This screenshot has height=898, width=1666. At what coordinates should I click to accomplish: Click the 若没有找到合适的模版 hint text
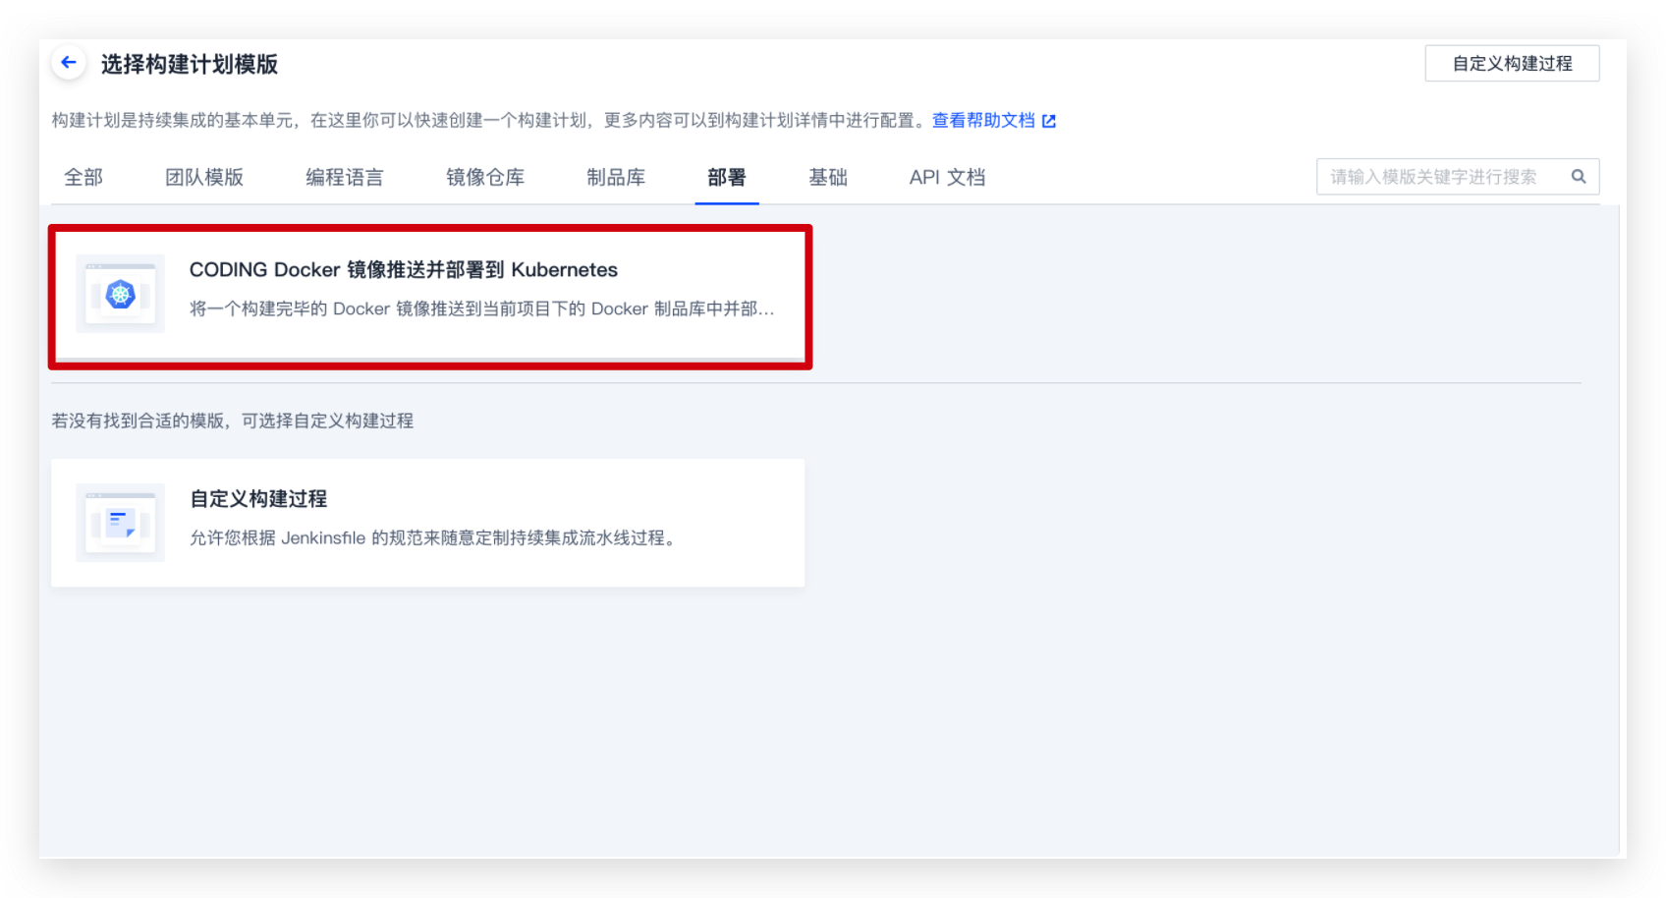[x=233, y=421]
